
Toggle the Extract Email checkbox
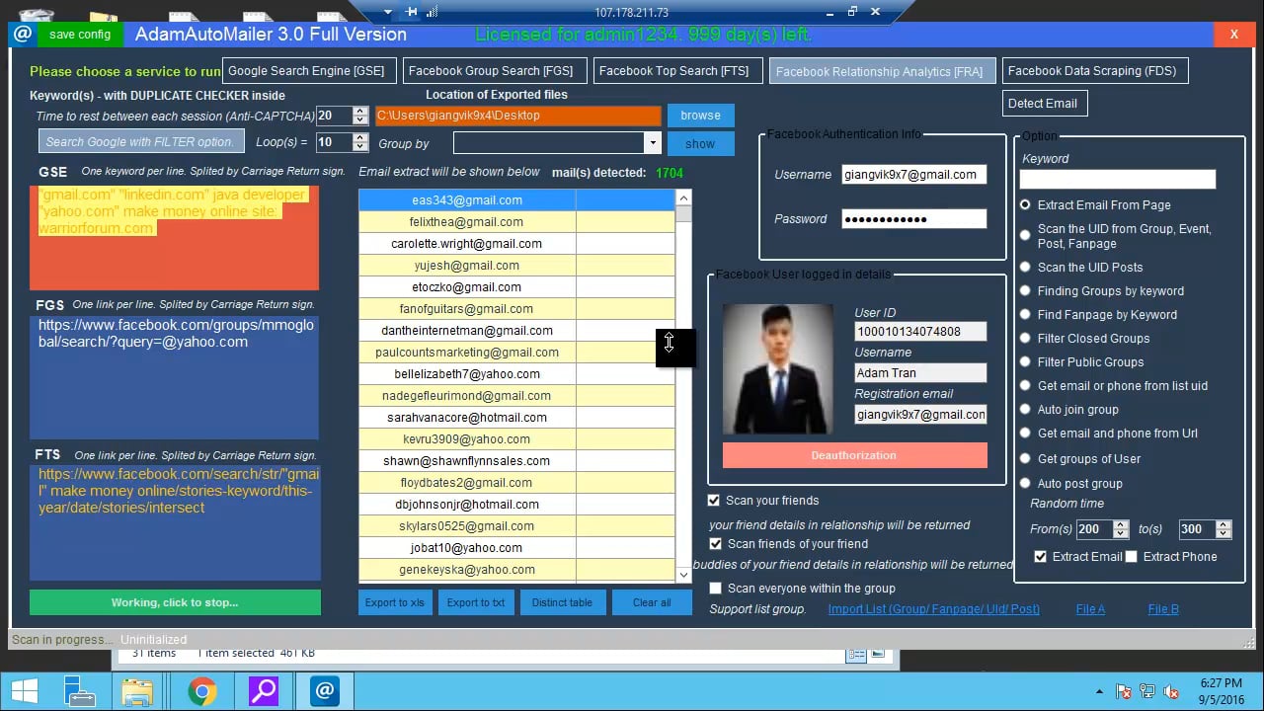[x=1041, y=557]
